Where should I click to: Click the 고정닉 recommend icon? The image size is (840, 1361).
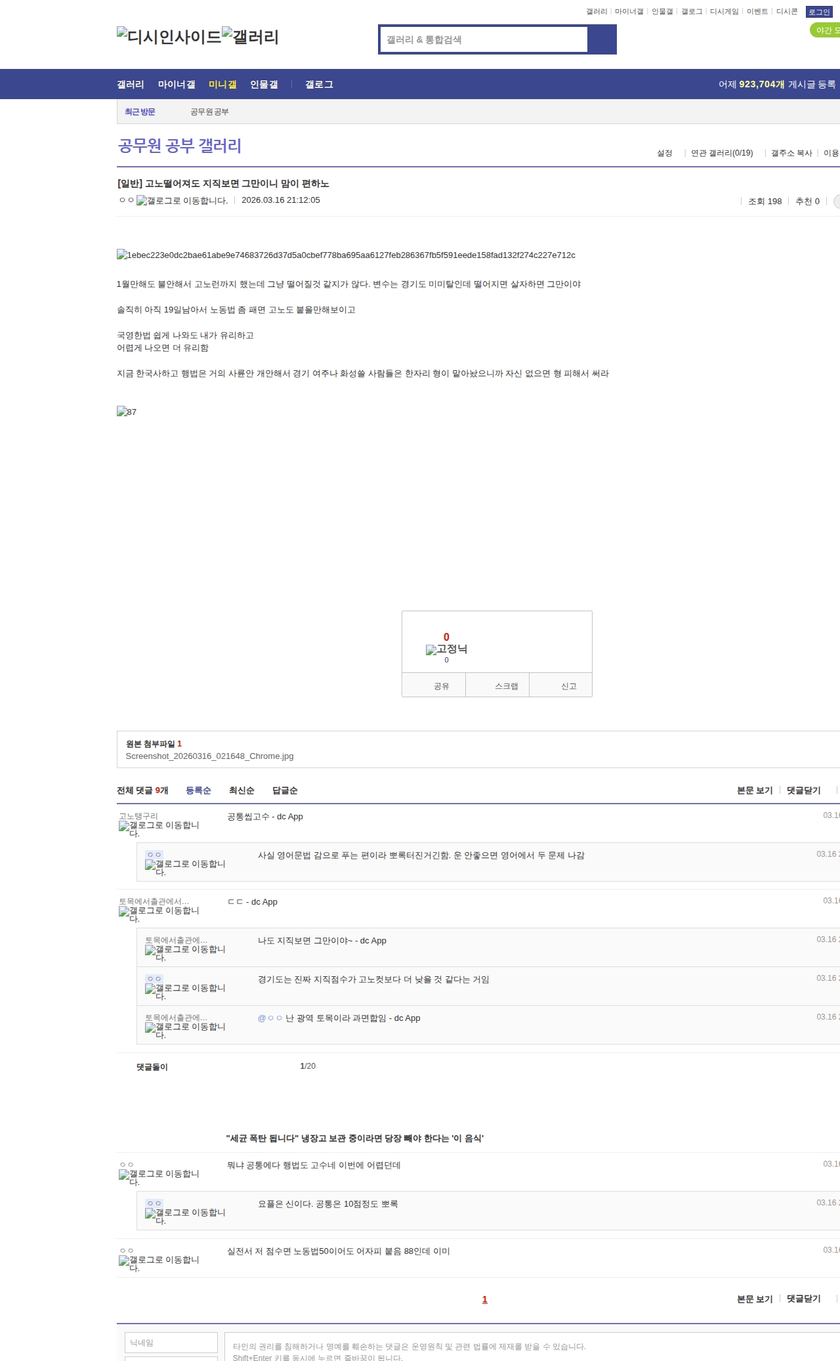tap(446, 649)
